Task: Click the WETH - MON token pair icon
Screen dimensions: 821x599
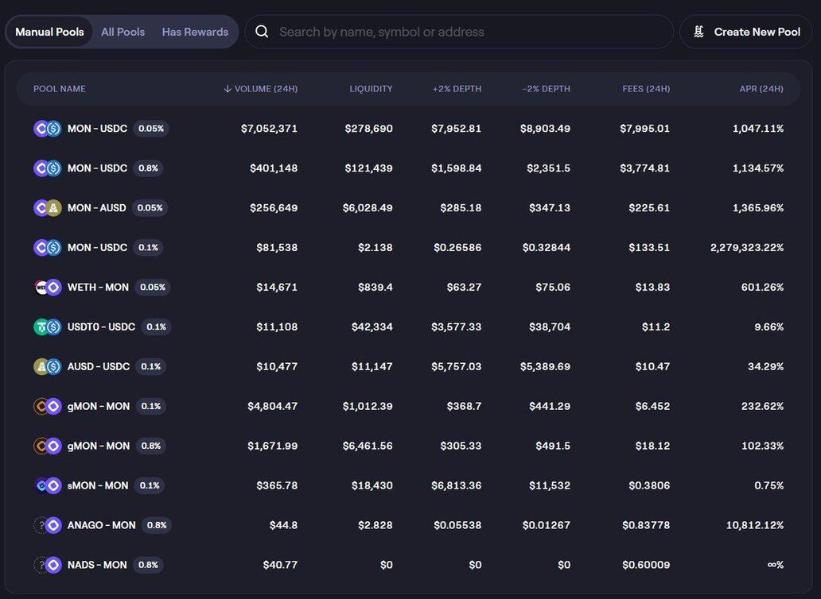Action: [47, 287]
